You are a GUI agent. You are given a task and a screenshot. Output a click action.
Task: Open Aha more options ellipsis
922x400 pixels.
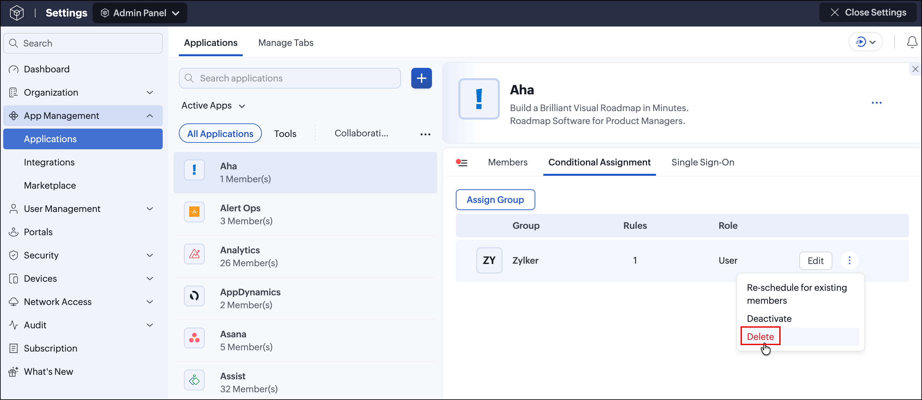[x=876, y=103]
